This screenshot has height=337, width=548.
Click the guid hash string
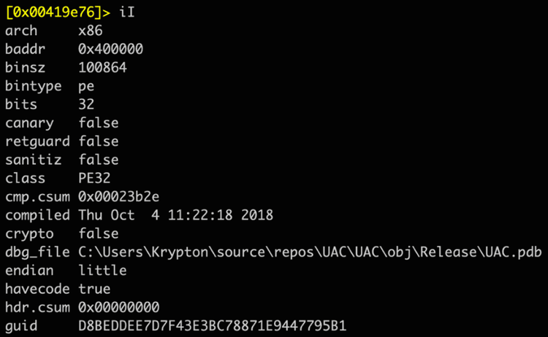[203, 325]
